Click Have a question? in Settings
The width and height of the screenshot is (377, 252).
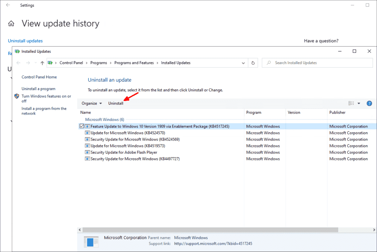(x=321, y=41)
